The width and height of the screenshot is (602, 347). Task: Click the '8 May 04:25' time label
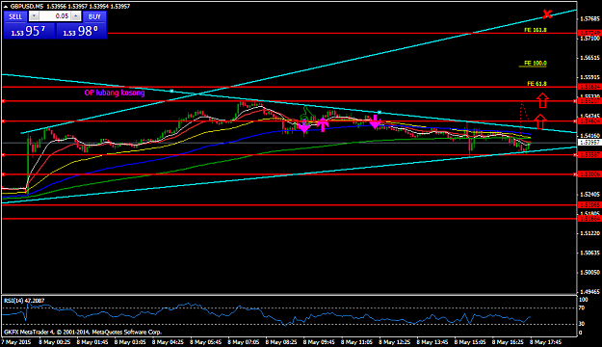[x=168, y=341]
